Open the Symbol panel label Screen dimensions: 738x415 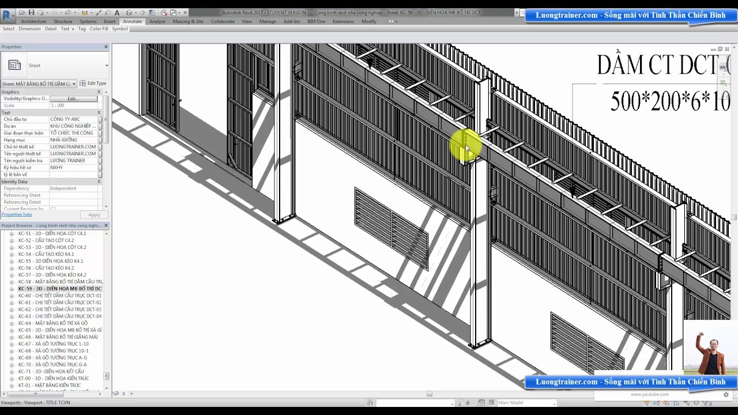(120, 29)
